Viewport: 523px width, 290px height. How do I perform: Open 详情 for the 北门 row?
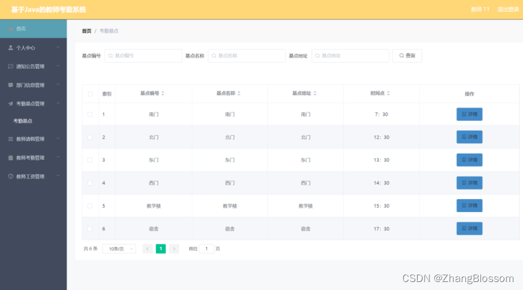(x=469, y=137)
